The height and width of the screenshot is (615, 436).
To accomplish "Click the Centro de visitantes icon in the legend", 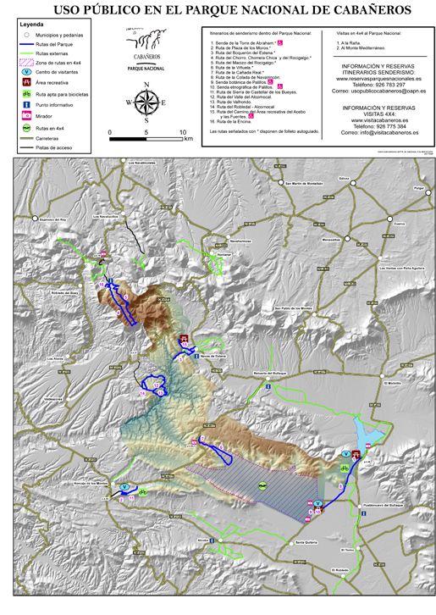I will [x=26, y=72].
